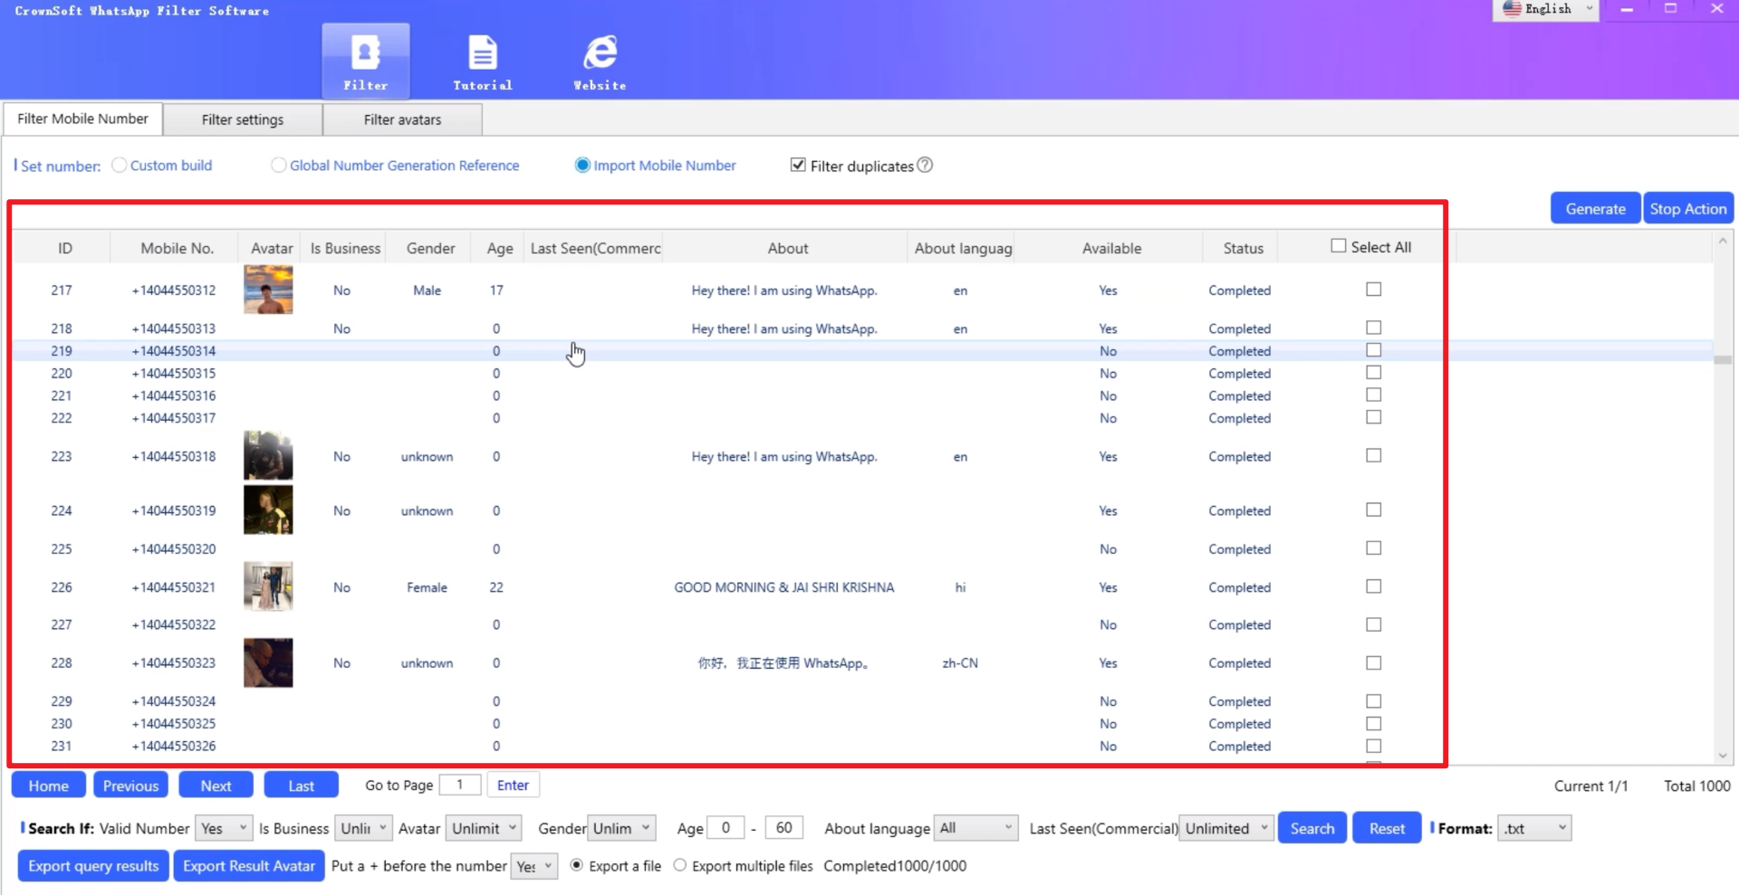Tick checkbox for row ID 226
Image resolution: width=1739 pixels, height=895 pixels.
tap(1374, 586)
